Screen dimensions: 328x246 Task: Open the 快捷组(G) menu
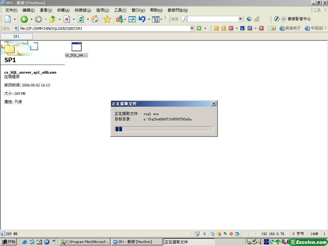click(x=83, y=10)
